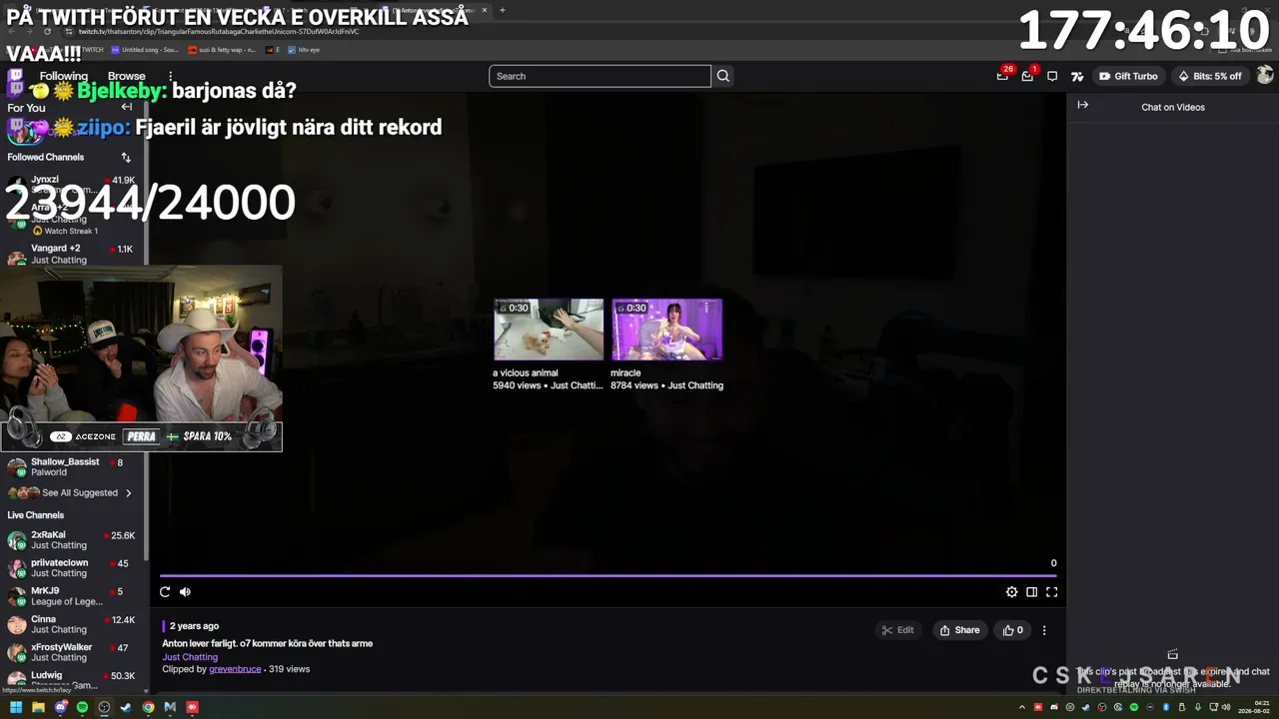Replay the clip with the restart icon

tap(165, 592)
